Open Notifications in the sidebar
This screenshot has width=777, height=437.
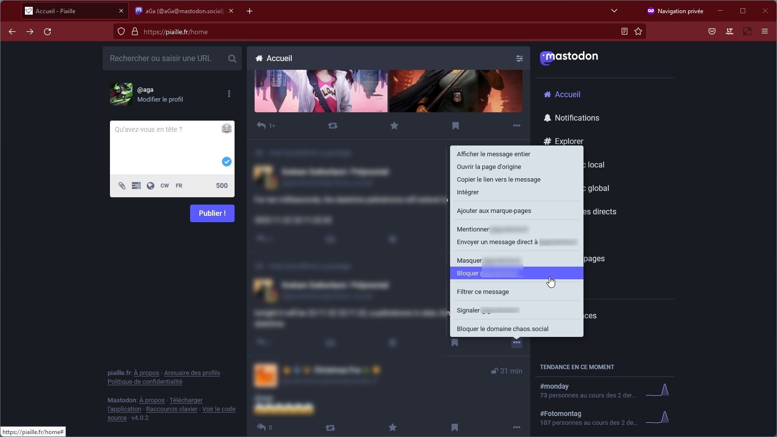click(x=571, y=118)
